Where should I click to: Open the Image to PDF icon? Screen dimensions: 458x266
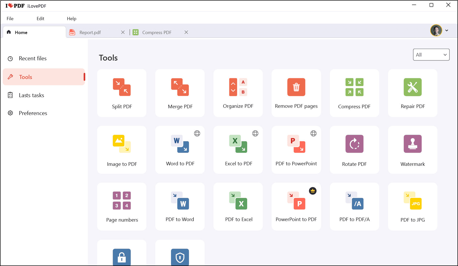click(122, 144)
